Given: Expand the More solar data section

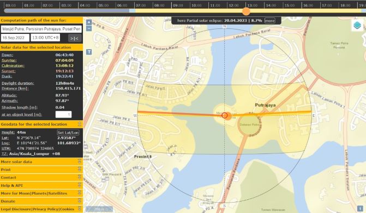Looking at the screenshot, I should 41,162.
